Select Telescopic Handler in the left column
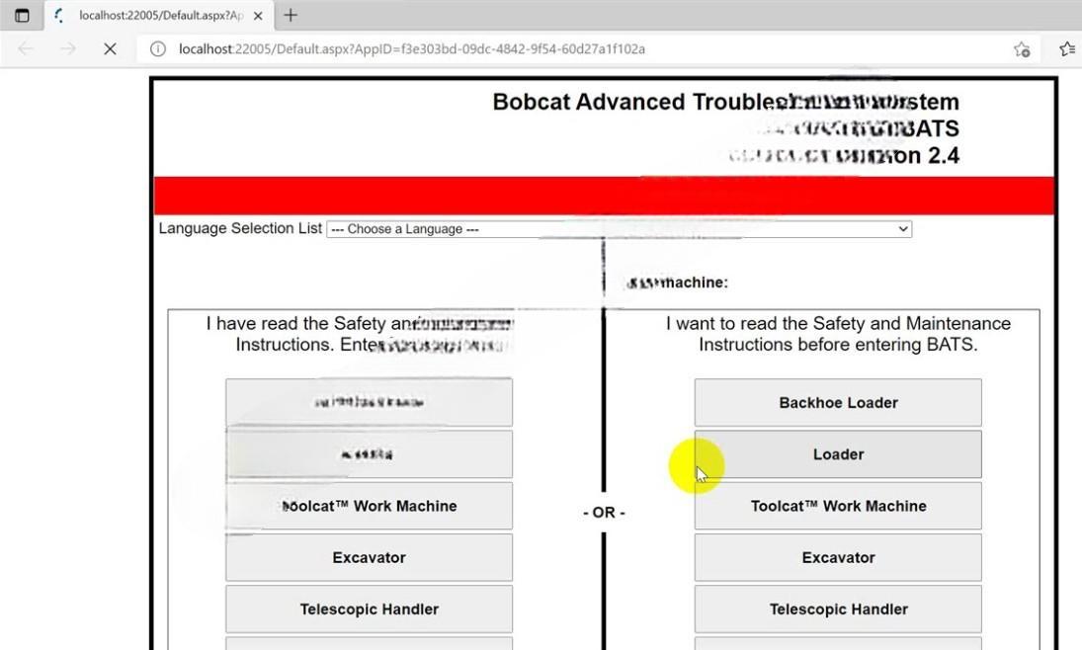This screenshot has height=650, width=1082. point(369,609)
